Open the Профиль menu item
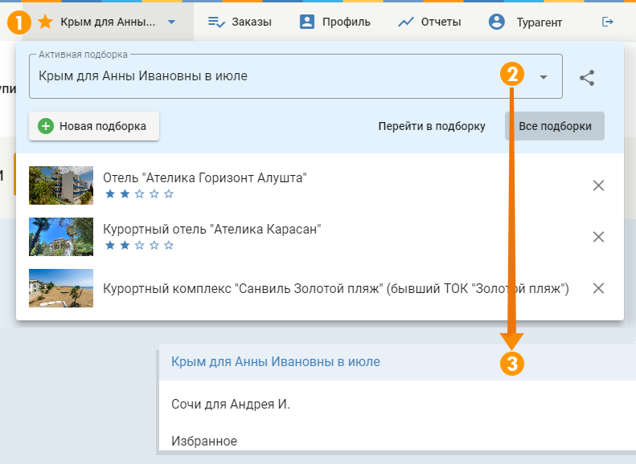Screen dimensions: 636x464 pos(334,22)
